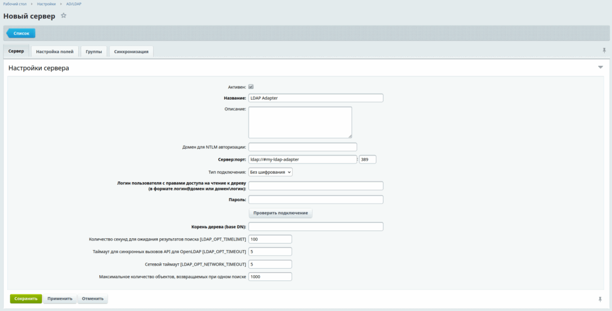The image size is (612, 311).
Task: Click the AD/LDAP breadcrumb link
Action: click(x=74, y=4)
